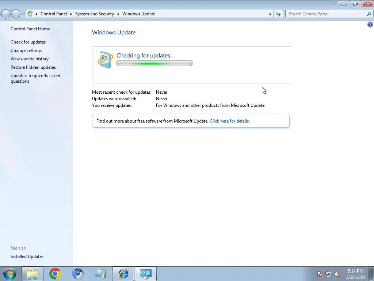Click the checking for updates progress bar

[154, 63]
